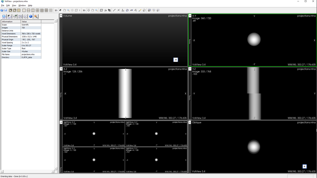Save data with the floppy disk icon
This screenshot has width=317, height=178.
(6, 10)
